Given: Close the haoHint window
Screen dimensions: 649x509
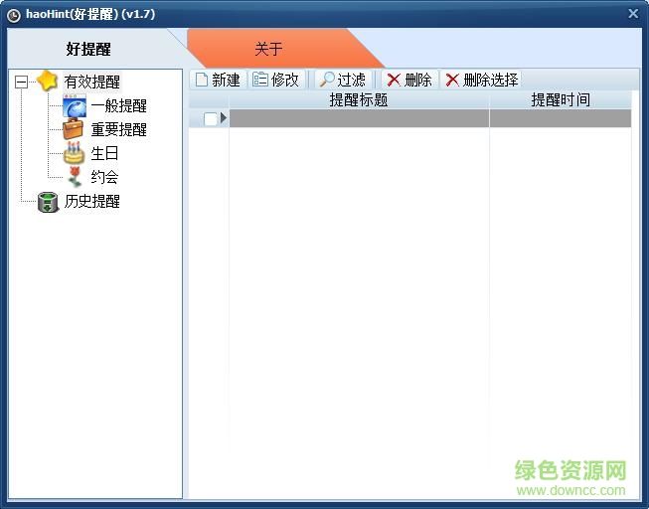Looking at the screenshot, I should coord(633,14).
